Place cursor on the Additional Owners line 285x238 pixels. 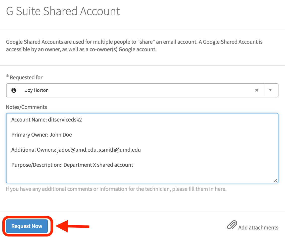pyautogui.click(x=76, y=150)
